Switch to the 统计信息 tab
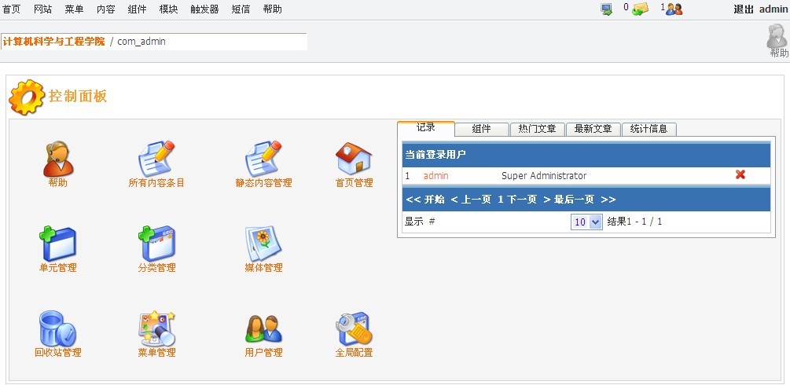The width and height of the screenshot is (790, 385). coord(649,130)
